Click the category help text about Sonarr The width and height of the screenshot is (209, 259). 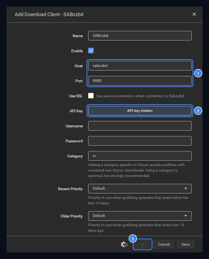click(x=136, y=170)
